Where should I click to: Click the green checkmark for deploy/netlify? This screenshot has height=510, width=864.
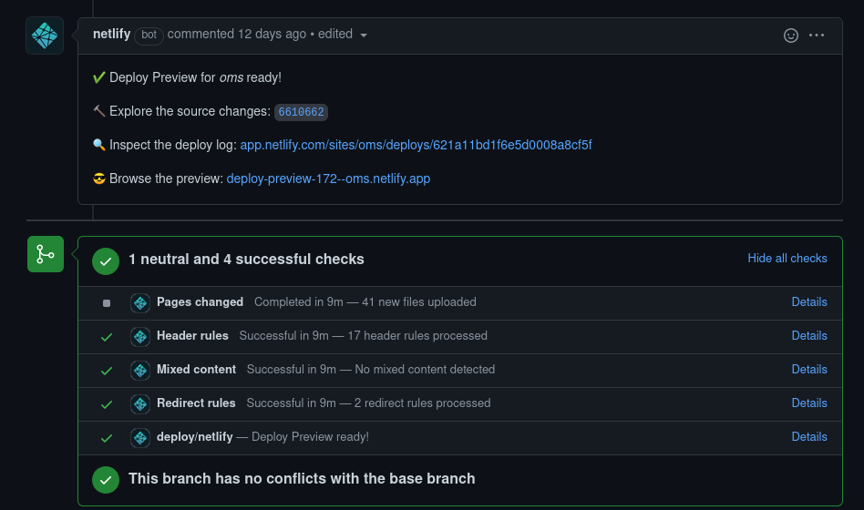click(107, 438)
